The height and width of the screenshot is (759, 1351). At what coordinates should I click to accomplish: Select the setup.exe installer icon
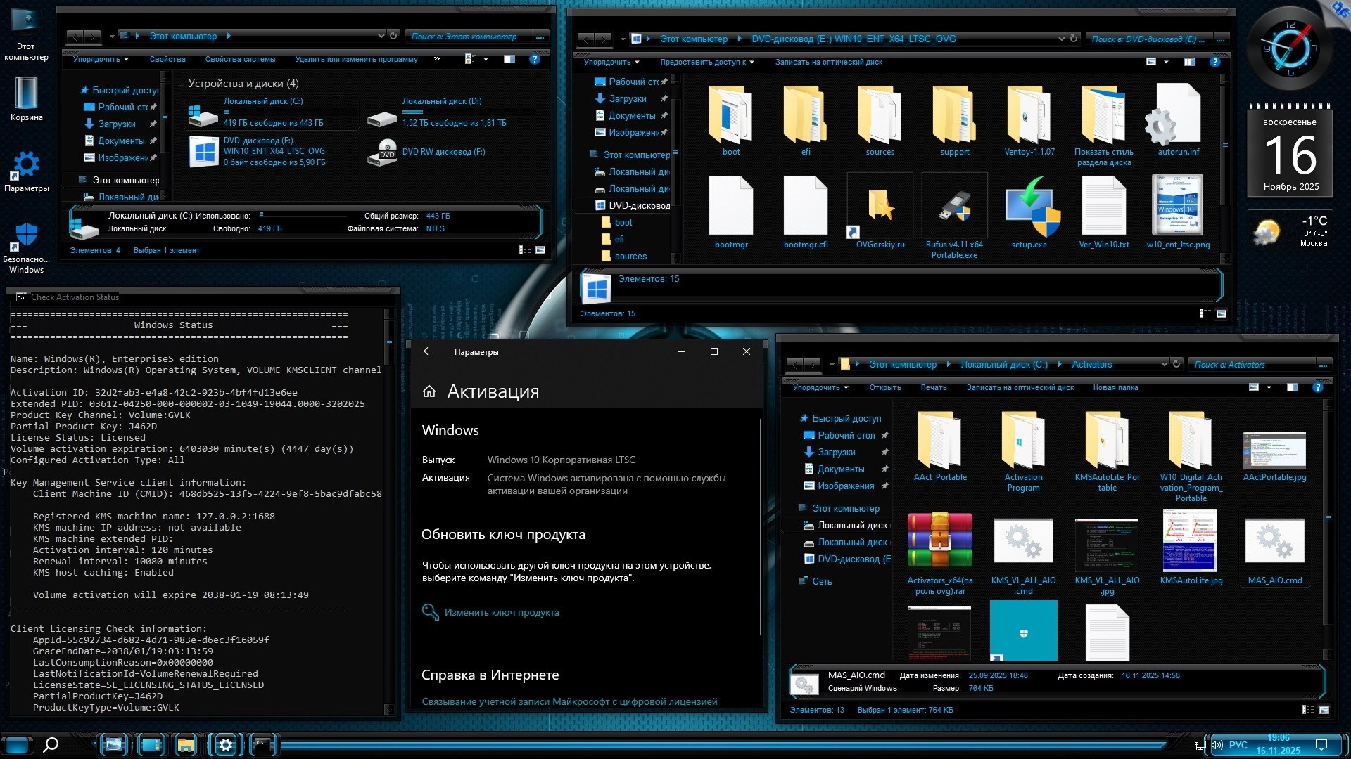click(x=1029, y=207)
